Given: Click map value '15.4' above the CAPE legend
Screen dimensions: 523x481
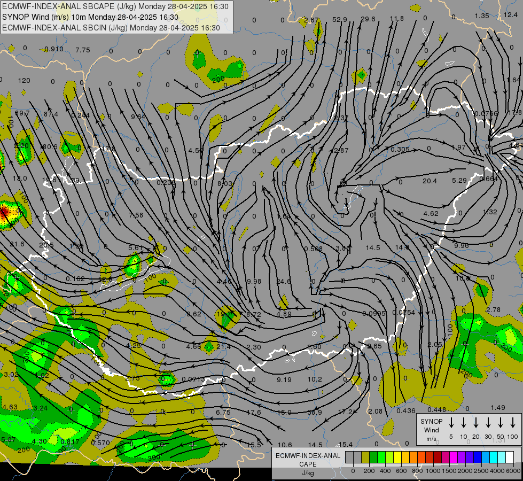Looking at the screenshot, I should coord(346,445).
